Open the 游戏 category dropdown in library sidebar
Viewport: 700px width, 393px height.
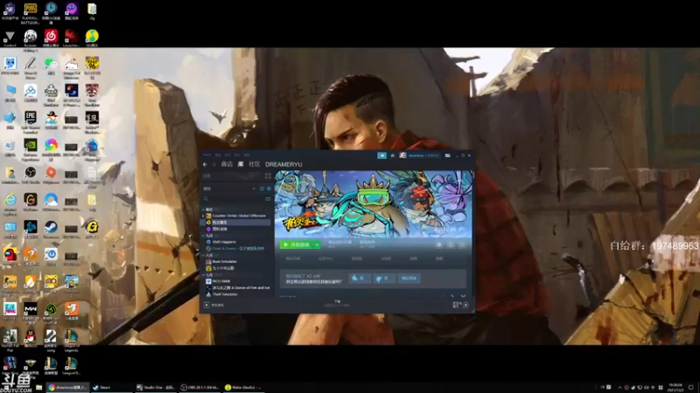click(x=230, y=189)
